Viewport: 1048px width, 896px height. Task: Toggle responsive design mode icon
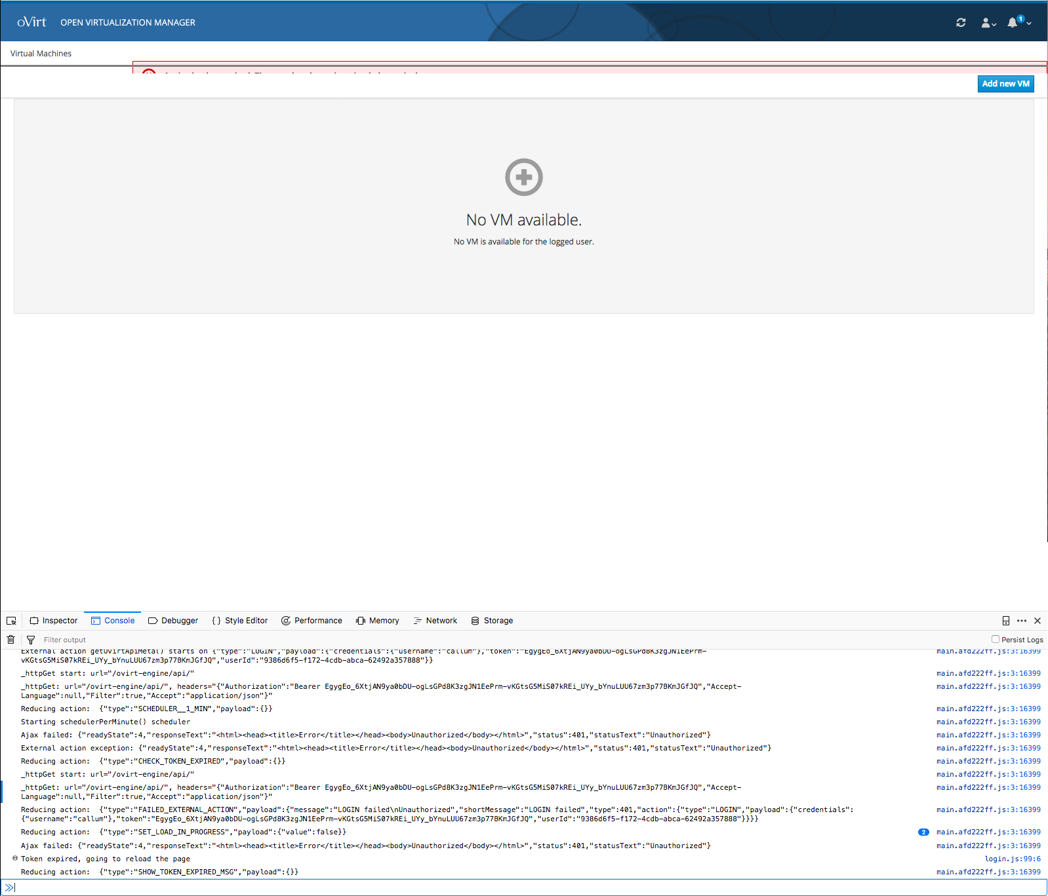coord(1005,621)
